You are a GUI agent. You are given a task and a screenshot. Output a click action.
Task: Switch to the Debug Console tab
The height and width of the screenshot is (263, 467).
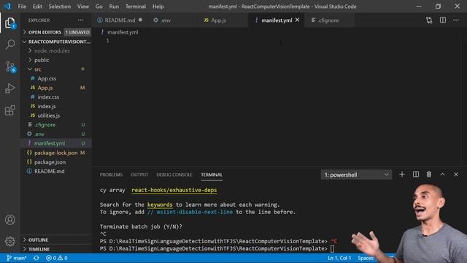(x=174, y=175)
